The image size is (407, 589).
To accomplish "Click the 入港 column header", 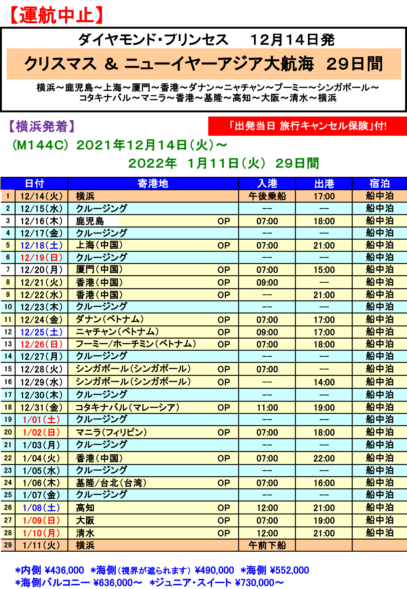I will pyautogui.click(x=267, y=184).
